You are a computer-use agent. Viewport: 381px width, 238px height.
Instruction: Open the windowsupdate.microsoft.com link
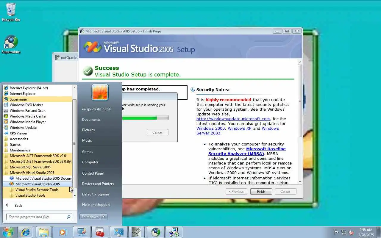pyautogui.click(x=233, y=119)
